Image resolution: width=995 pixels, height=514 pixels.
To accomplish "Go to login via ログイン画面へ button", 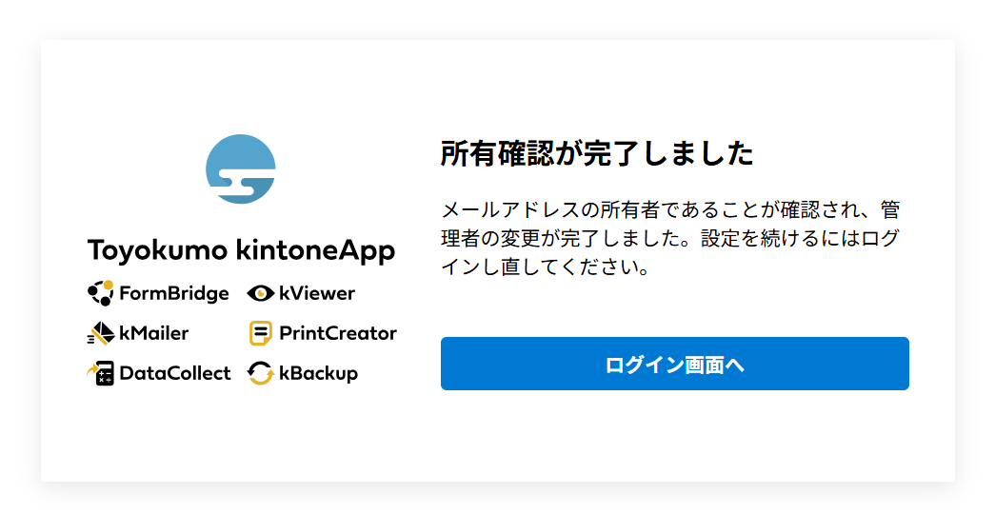I will [674, 364].
